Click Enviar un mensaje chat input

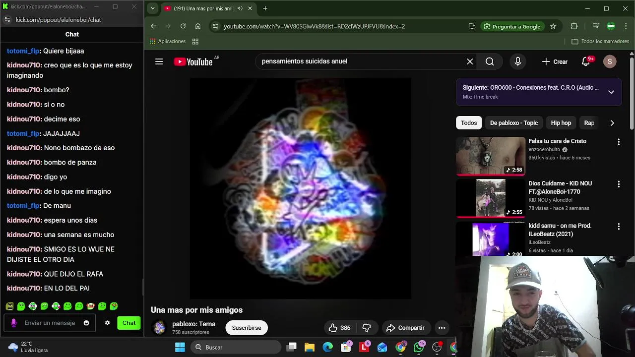pyautogui.click(x=50, y=323)
